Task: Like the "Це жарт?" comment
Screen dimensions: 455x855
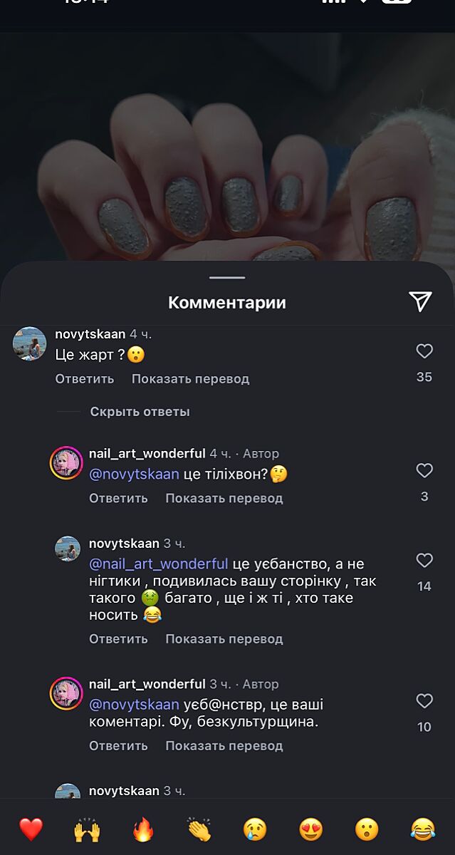Action: click(x=424, y=351)
